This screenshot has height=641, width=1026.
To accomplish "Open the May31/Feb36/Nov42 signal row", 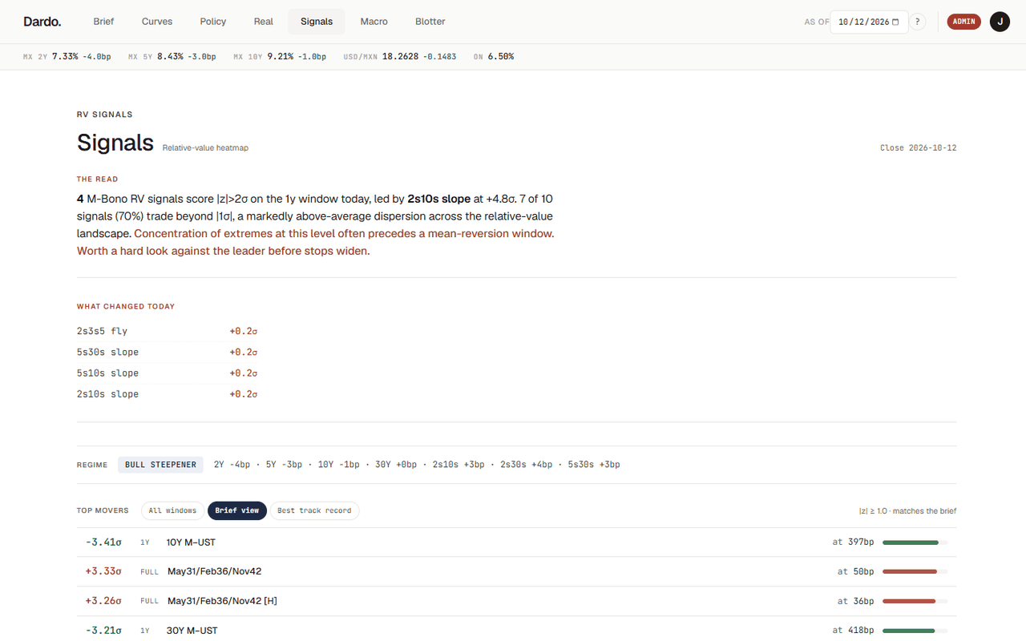I will pos(516,571).
